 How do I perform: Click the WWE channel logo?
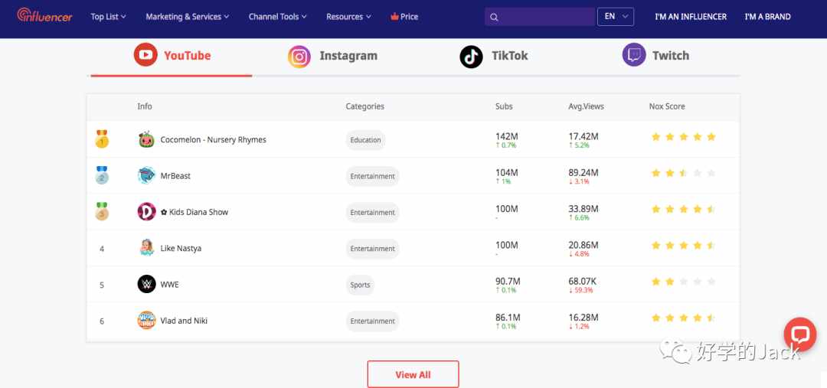pyautogui.click(x=146, y=284)
